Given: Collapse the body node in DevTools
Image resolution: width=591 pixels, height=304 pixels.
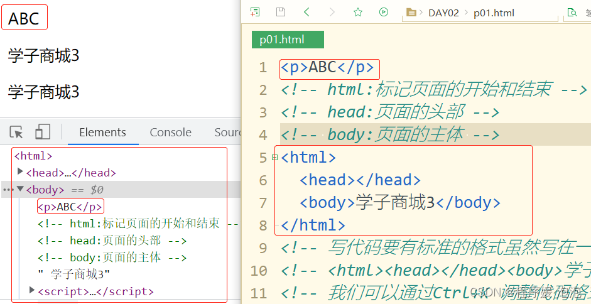Looking at the screenshot, I should pyautogui.click(x=20, y=188).
